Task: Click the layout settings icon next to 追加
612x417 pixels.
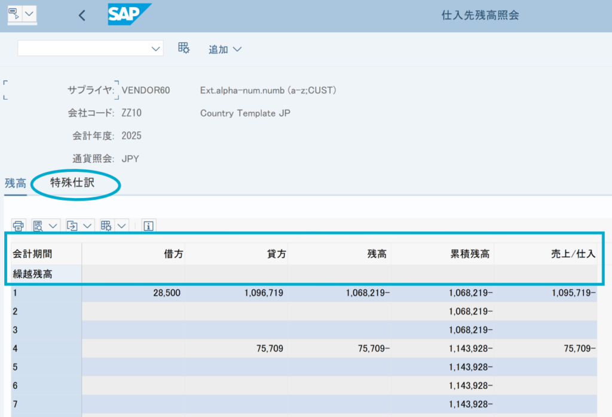Action: [x=184, y=48]
